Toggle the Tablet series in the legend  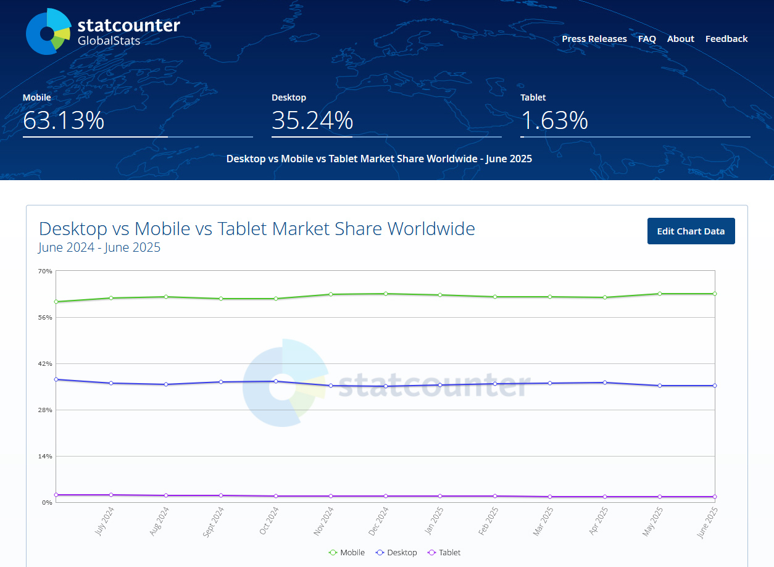point(444,552)
